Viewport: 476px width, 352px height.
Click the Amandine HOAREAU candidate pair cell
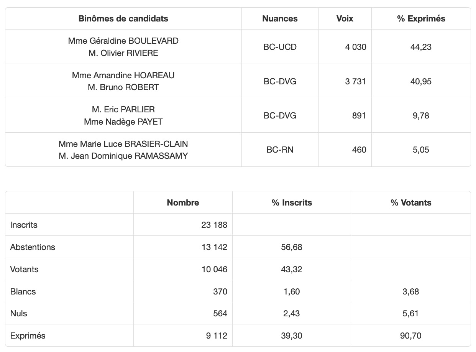coord(123,81)
